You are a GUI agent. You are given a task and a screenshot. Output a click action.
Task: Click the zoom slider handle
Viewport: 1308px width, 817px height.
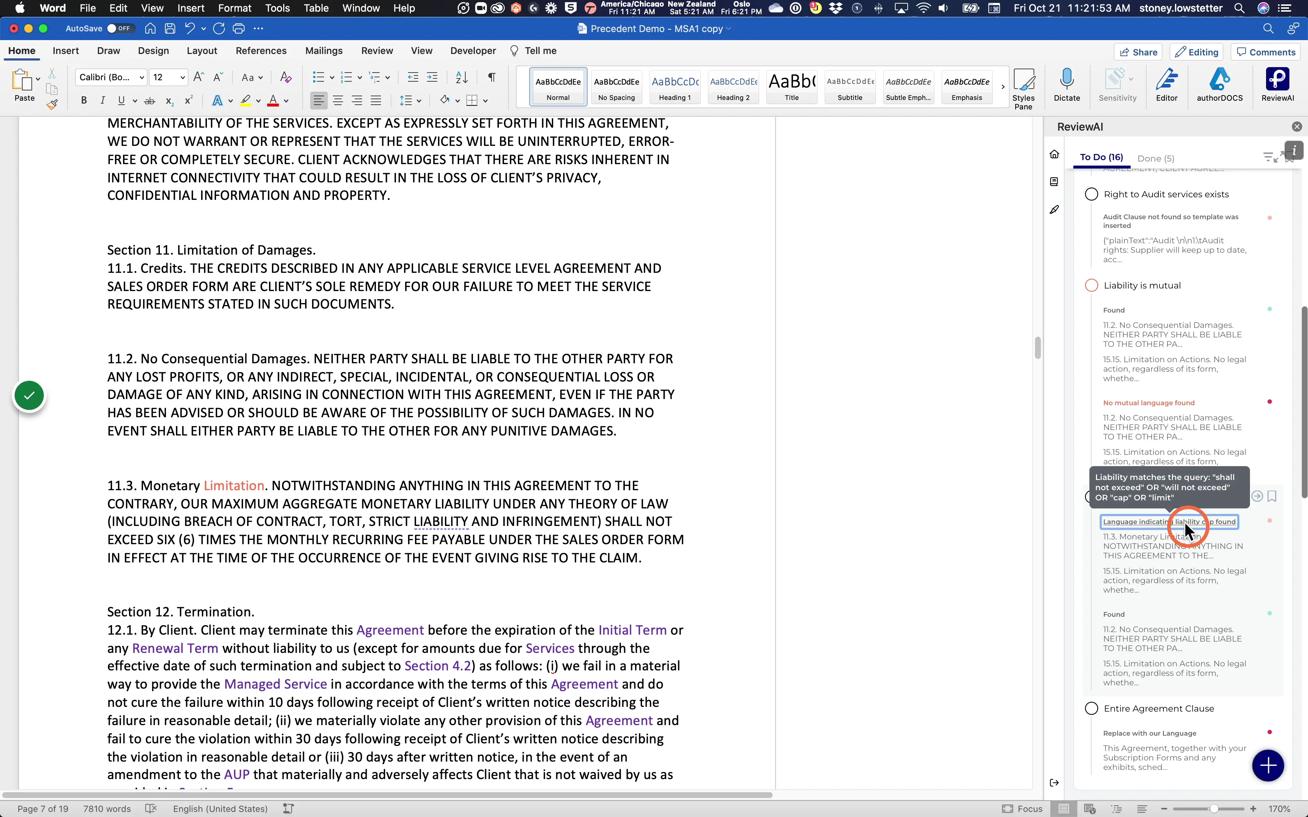tap(1213, 809)
